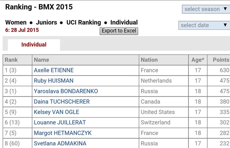Click the Nation column header
Screen dimensions: 230x148
tap(164, 60)
